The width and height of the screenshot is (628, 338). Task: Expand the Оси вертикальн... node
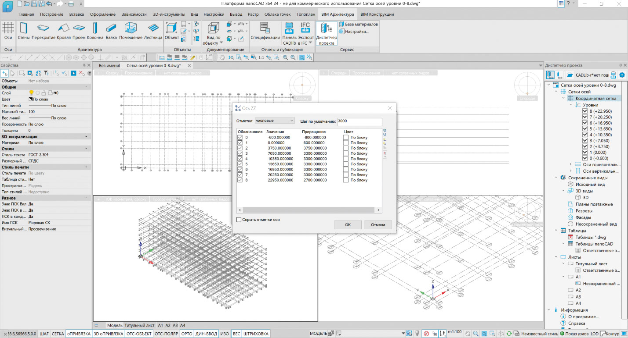click(x=571, y=171)
